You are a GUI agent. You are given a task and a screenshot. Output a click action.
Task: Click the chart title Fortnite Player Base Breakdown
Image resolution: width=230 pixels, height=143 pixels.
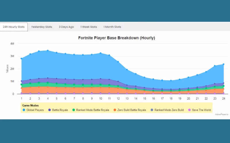tap(116, 38)
